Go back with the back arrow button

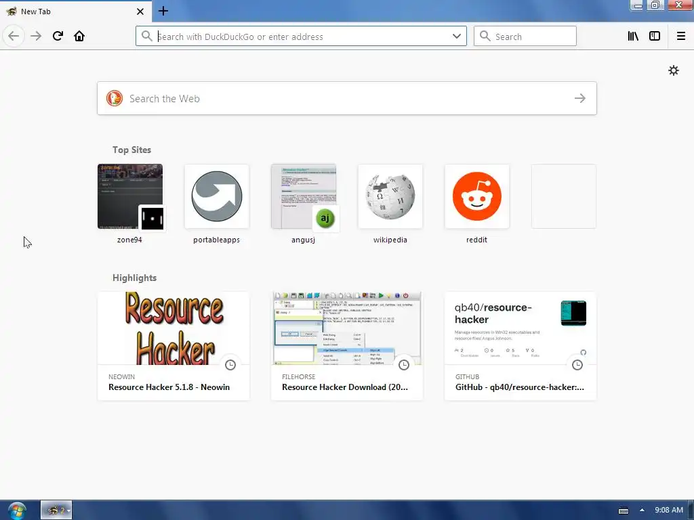point(14,36)
